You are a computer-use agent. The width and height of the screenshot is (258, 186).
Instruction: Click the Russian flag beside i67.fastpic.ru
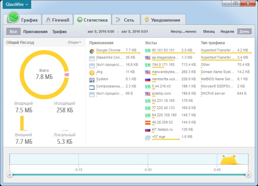point(148,130)
